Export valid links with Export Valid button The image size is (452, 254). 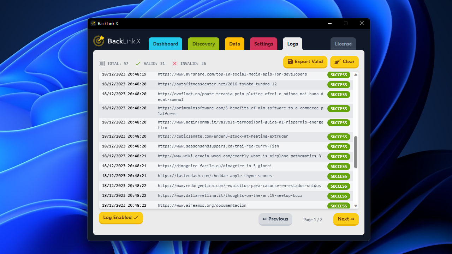coord(305,62)
